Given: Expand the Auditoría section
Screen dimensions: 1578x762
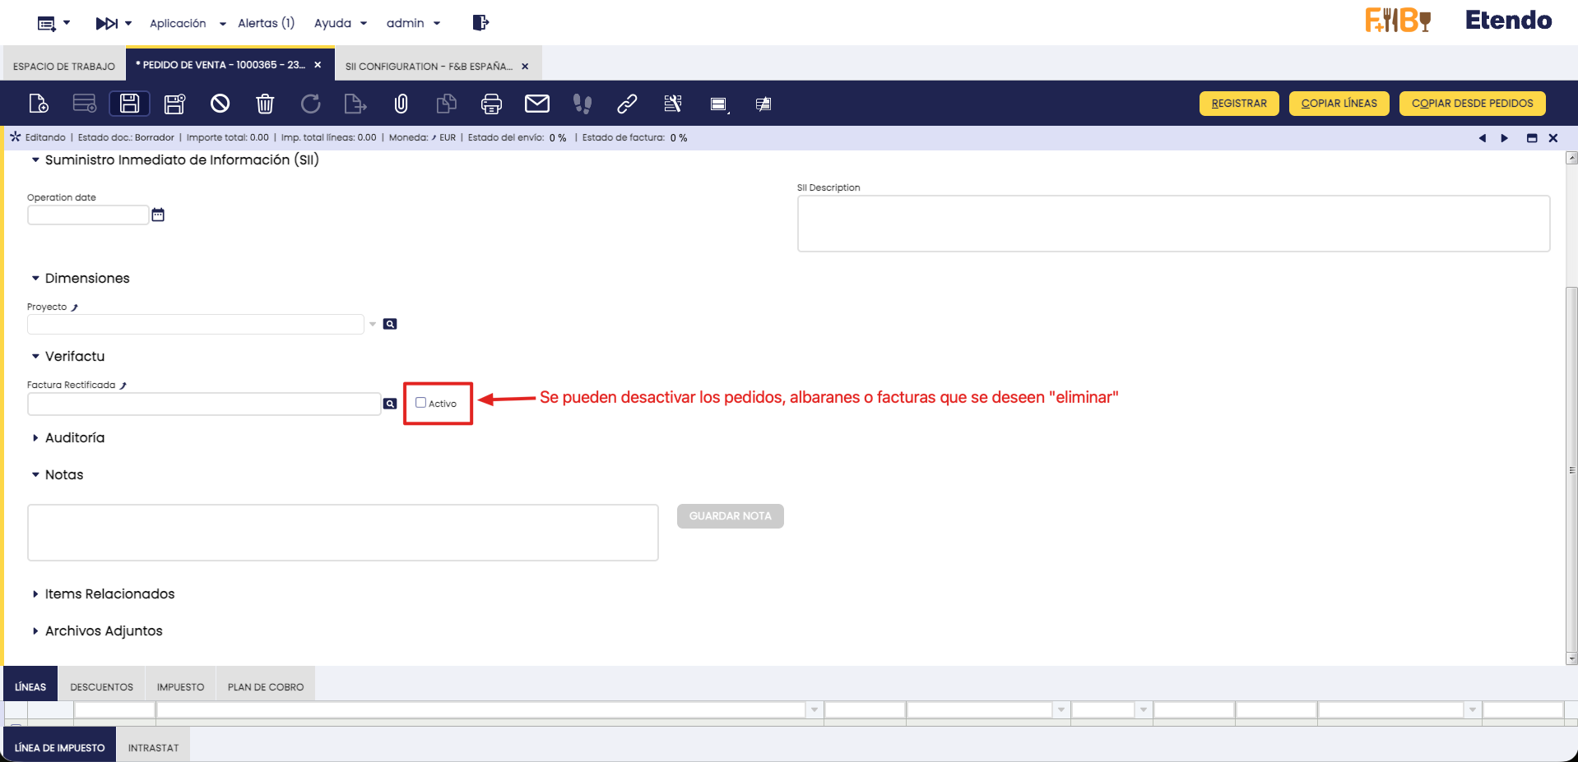Looking at the screenshot, I should (74, 438).
